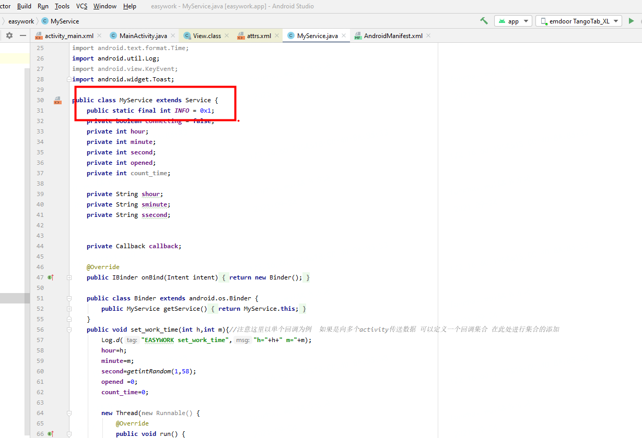Click the green Run button icon
The image size is (642, 438).
tap(631, 21)
